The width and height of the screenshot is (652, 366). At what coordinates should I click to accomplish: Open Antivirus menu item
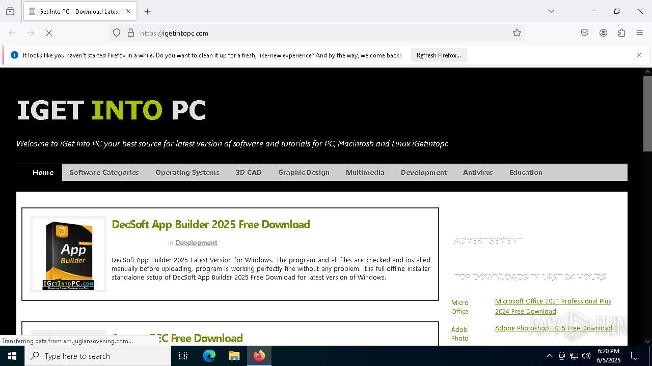478,172
